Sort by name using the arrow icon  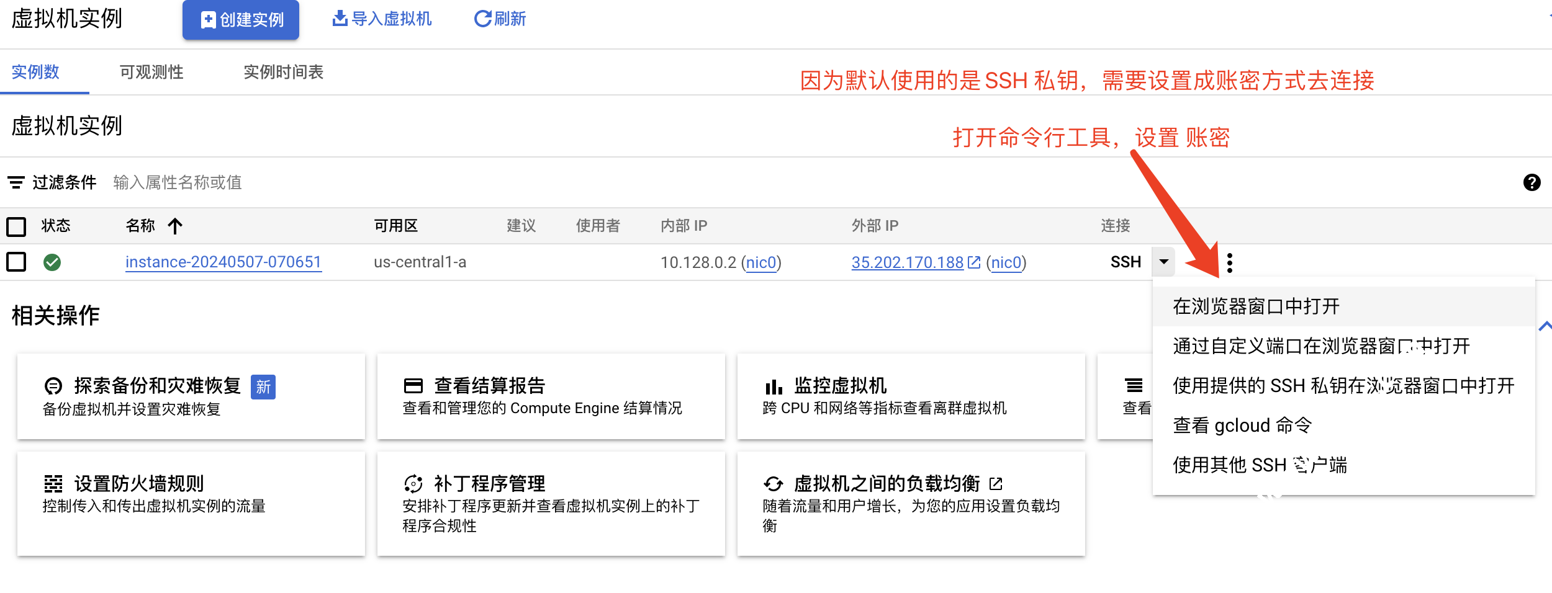(x=175, y=226)
